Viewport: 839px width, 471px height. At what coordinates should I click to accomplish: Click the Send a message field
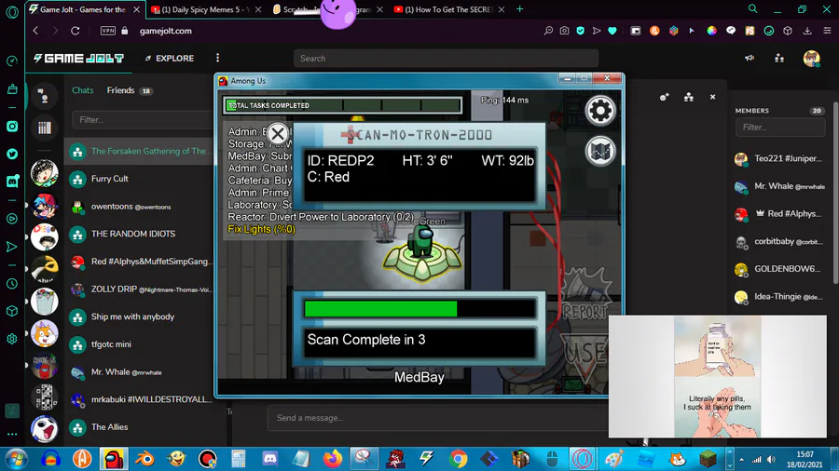click(x=438, y=418)
